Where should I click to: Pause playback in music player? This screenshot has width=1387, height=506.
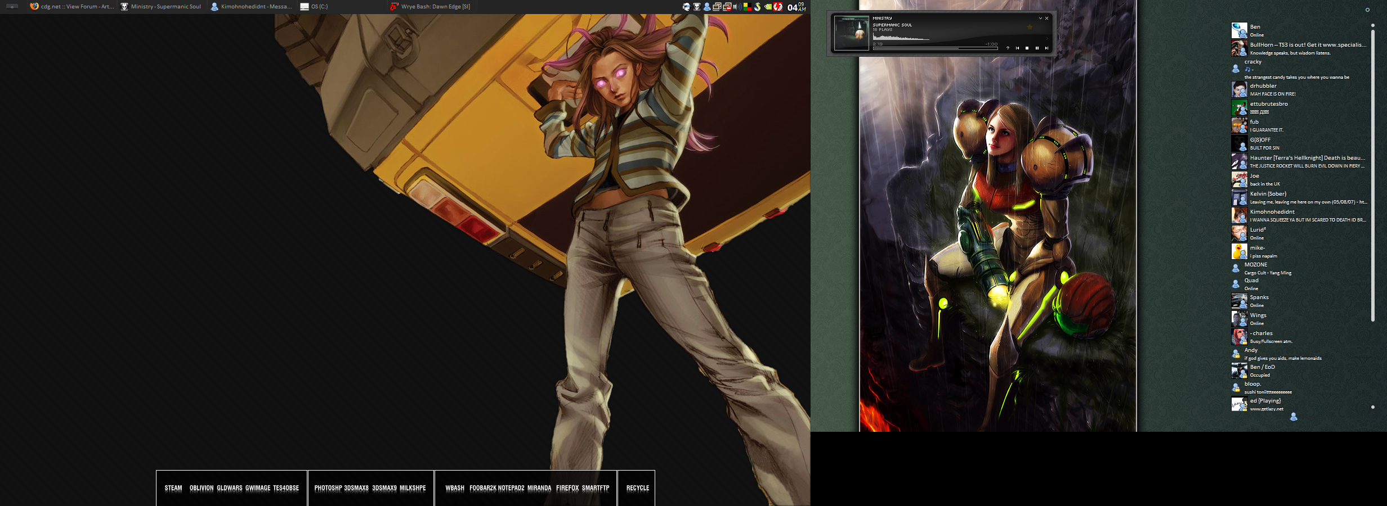click(1037, 48)
